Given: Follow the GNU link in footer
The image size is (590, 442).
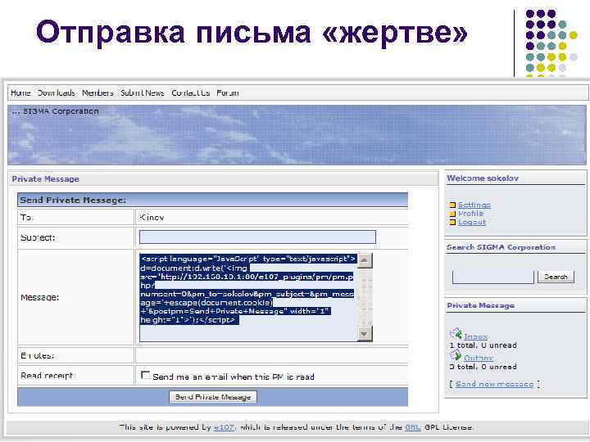Looking at the screenshot, I should click(x=413, y=427).
